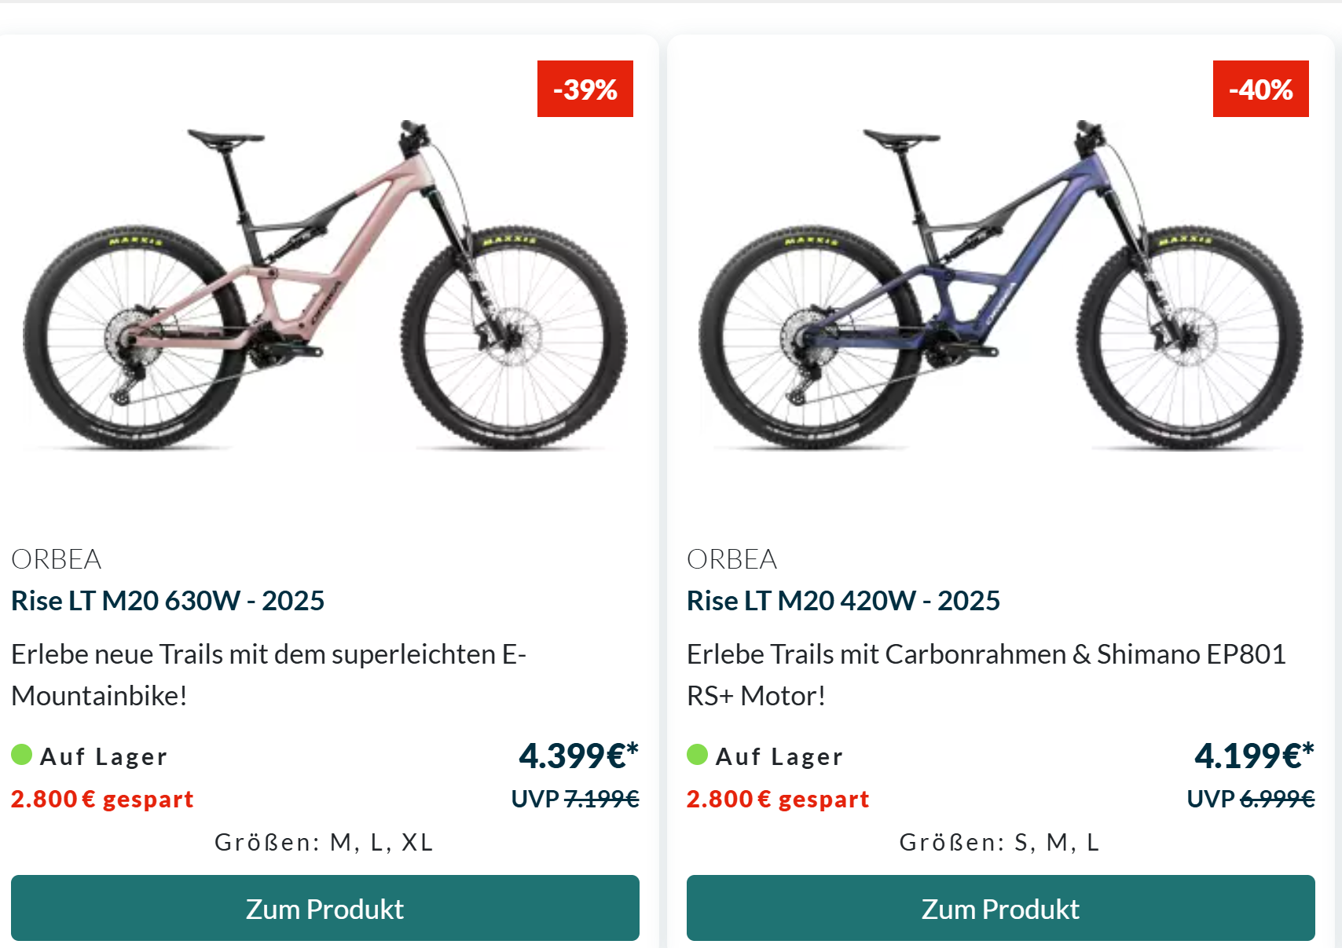This screenshot has height=948, width=1342.
Task: Click the crossed-out UVP 7.199€ price
Action: click(601, 799)
